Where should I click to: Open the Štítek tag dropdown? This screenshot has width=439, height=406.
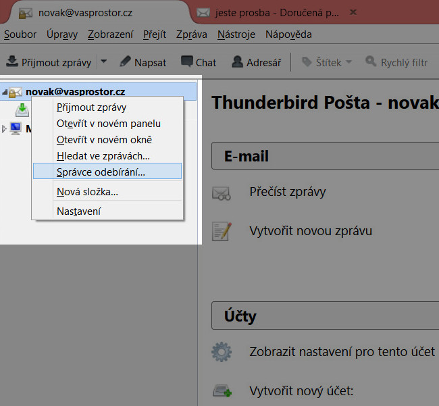[x=327, y=62]
